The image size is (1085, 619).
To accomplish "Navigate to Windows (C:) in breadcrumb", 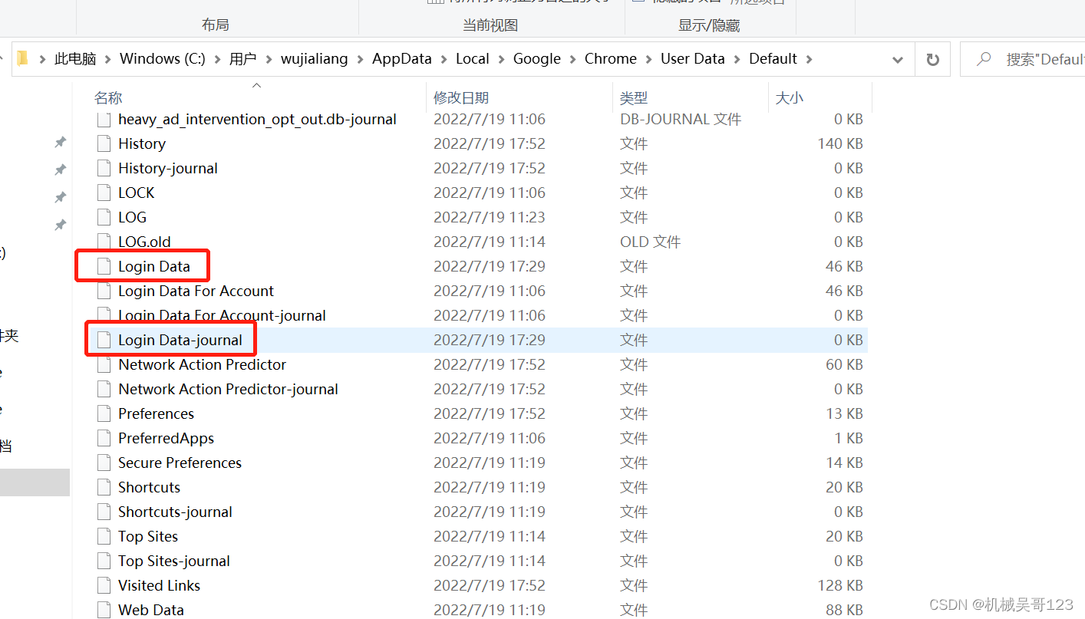I will (163, 59).
